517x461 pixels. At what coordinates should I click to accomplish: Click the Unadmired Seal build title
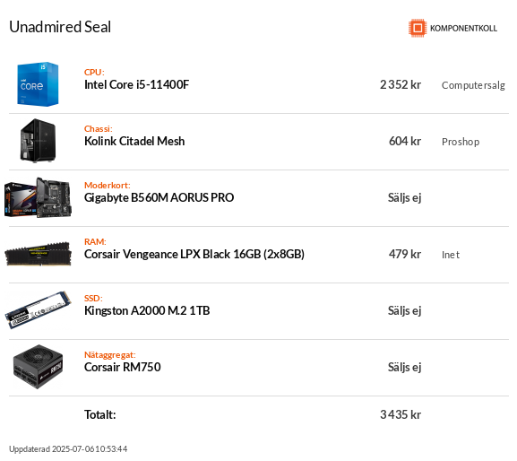60,27
